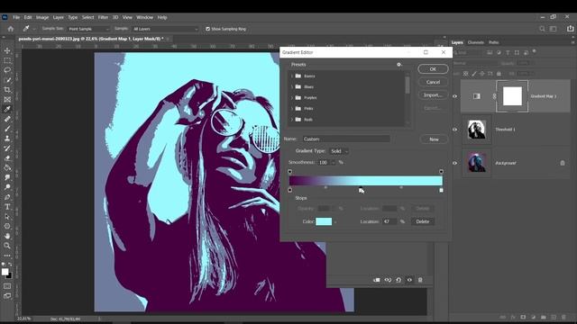Click the lock icon on Background layer
The width and height of the screenshot is (577, 324).
(x=563, y=163)
